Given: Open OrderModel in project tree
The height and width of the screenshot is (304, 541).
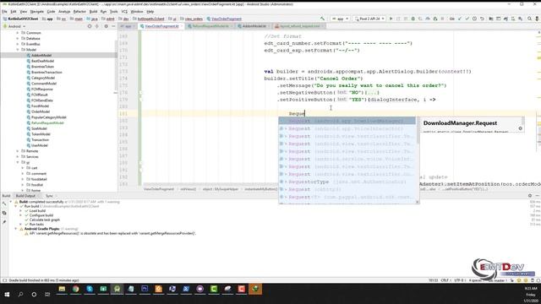Looking at the screenshot, I should point(41,111).
